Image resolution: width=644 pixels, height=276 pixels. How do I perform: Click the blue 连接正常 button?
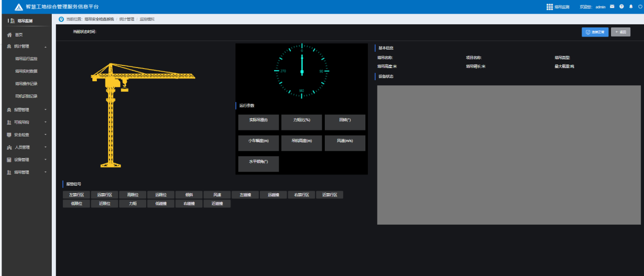(595, 32)
